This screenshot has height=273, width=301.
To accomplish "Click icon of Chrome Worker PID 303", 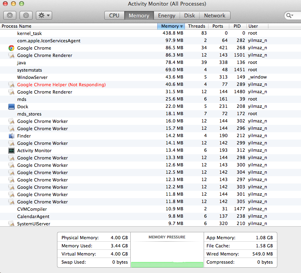I will point(11,187).
